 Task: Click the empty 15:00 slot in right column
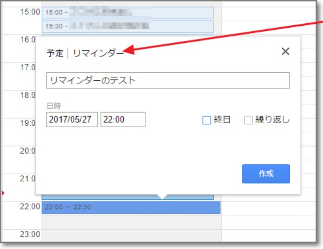(x=270, y=13)
